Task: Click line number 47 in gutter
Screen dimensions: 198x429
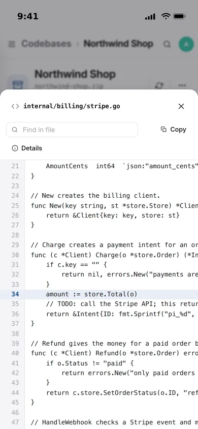Action: pyautogui.click(x=15, y=422)
